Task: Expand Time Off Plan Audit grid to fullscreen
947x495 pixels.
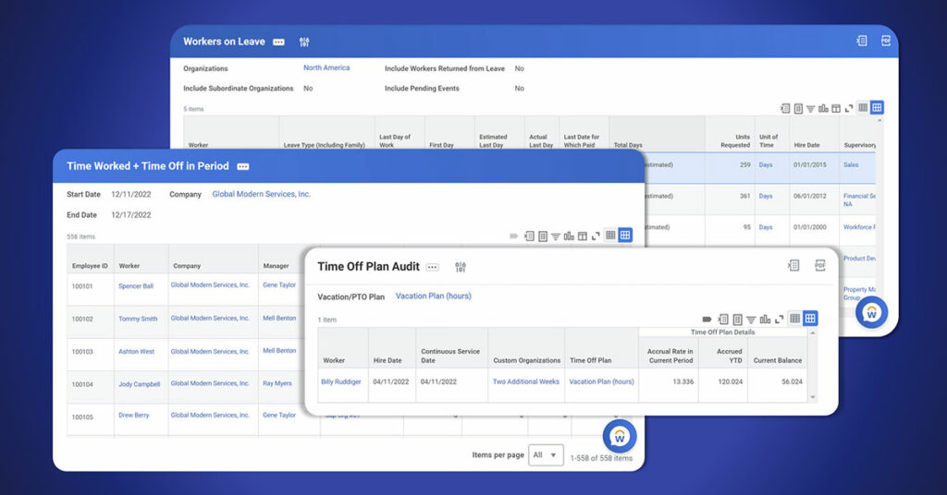Action: pos(779,319)
